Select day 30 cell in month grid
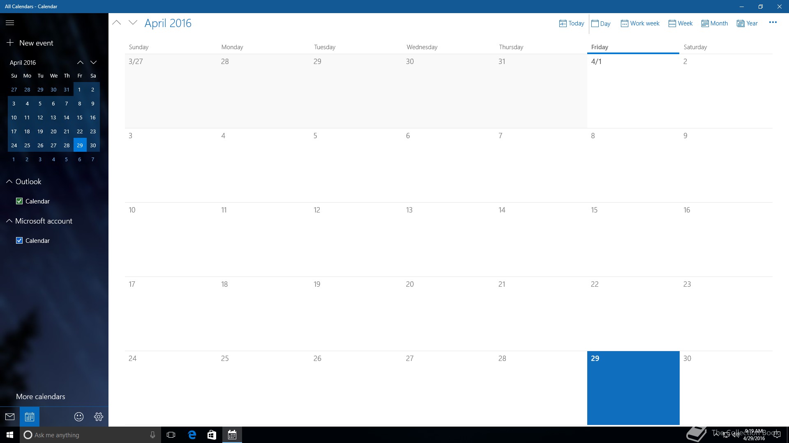789x443 pixels. pos(726,388)
